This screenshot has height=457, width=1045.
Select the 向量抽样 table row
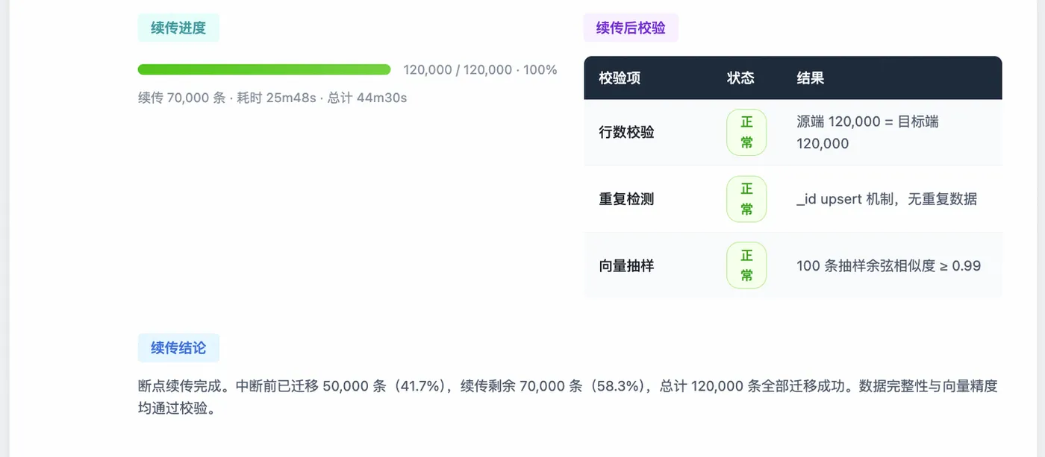pos(793,265)
